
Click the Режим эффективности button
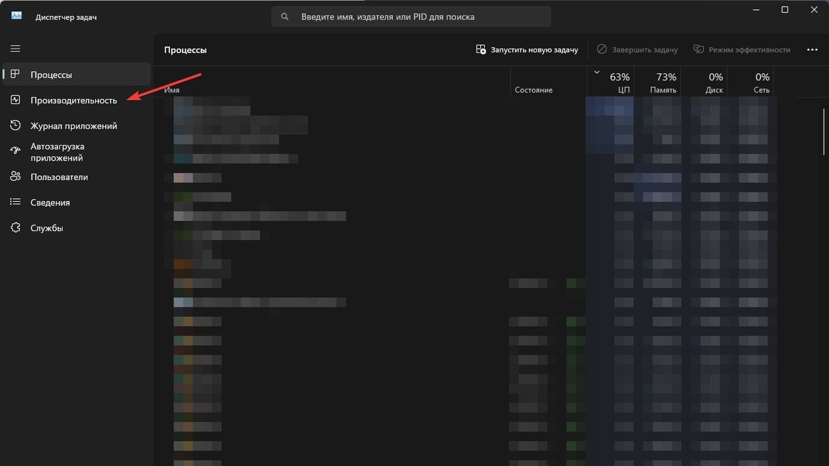[x=741, y=49]
